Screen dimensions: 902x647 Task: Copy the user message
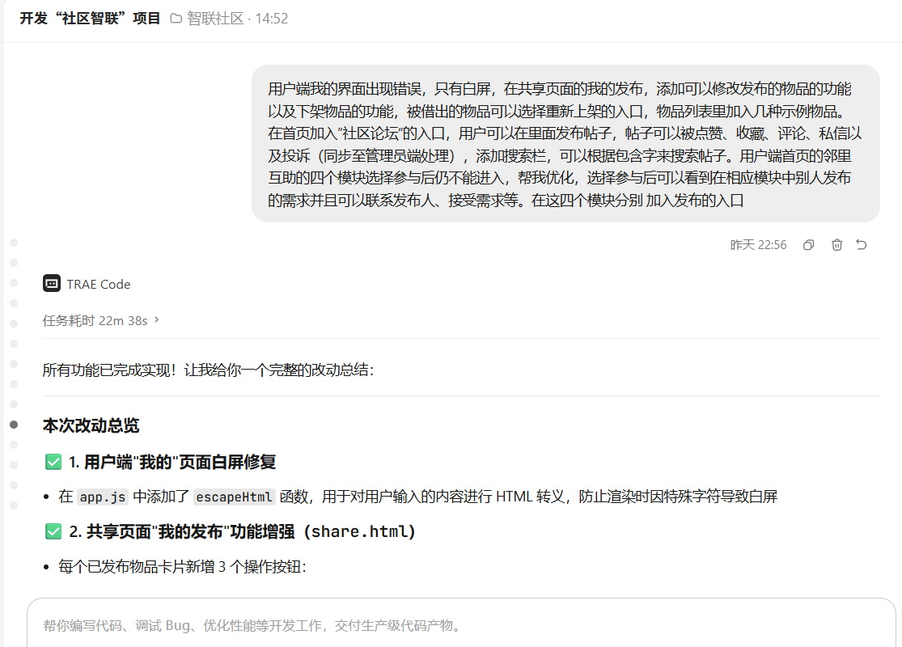click(x=808, y=245)
